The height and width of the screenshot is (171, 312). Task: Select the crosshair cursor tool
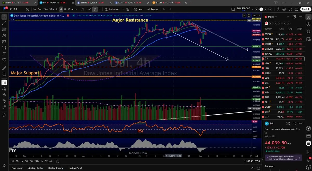[4, 17]
